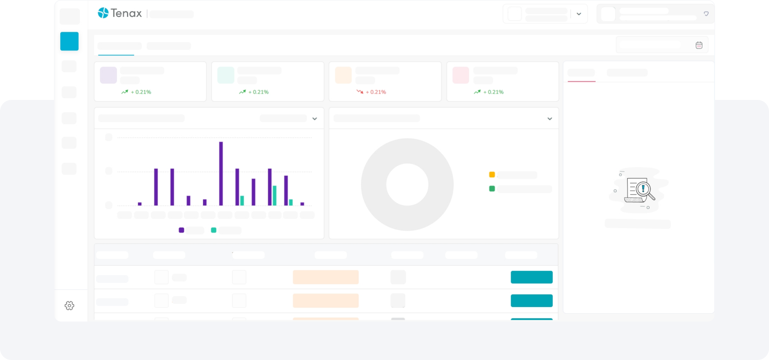Image resolution: width=769 pixels, height=360 pixels.
Task: Expand the bar chart filter dropdown chevron
Action: pos(314,119)
